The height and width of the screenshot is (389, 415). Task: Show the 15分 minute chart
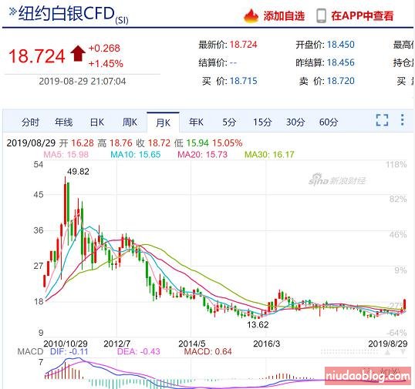pos(262,122)
